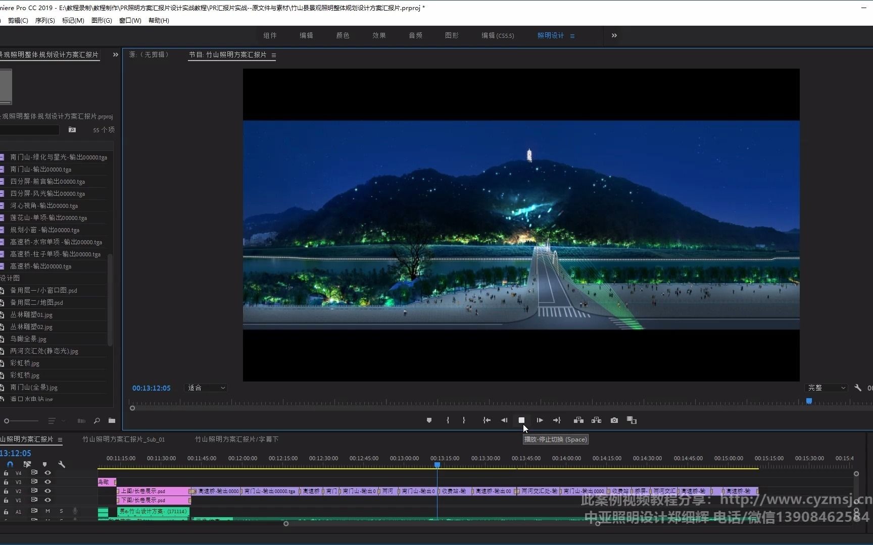The image size is (873, 545).
Task: Toggle Linked Selection in timeline
Action: click(27, 464)
